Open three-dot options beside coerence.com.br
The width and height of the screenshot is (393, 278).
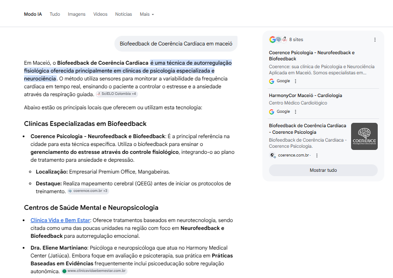317,155
